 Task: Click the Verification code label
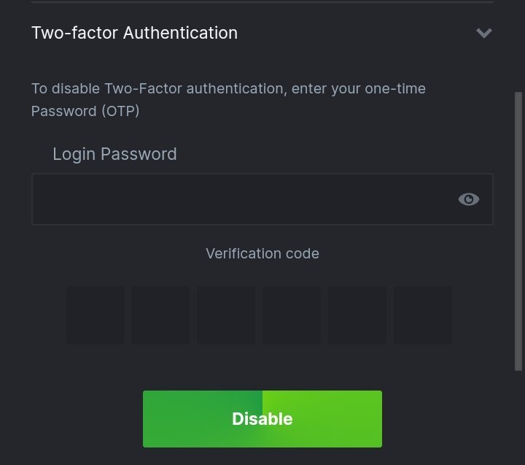[x=262, y=253]
